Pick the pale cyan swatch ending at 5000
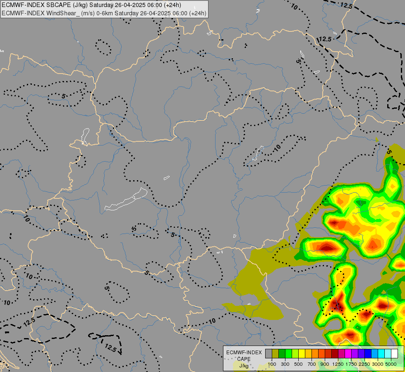This screenshot has width=405, height=372. [388, 353]
